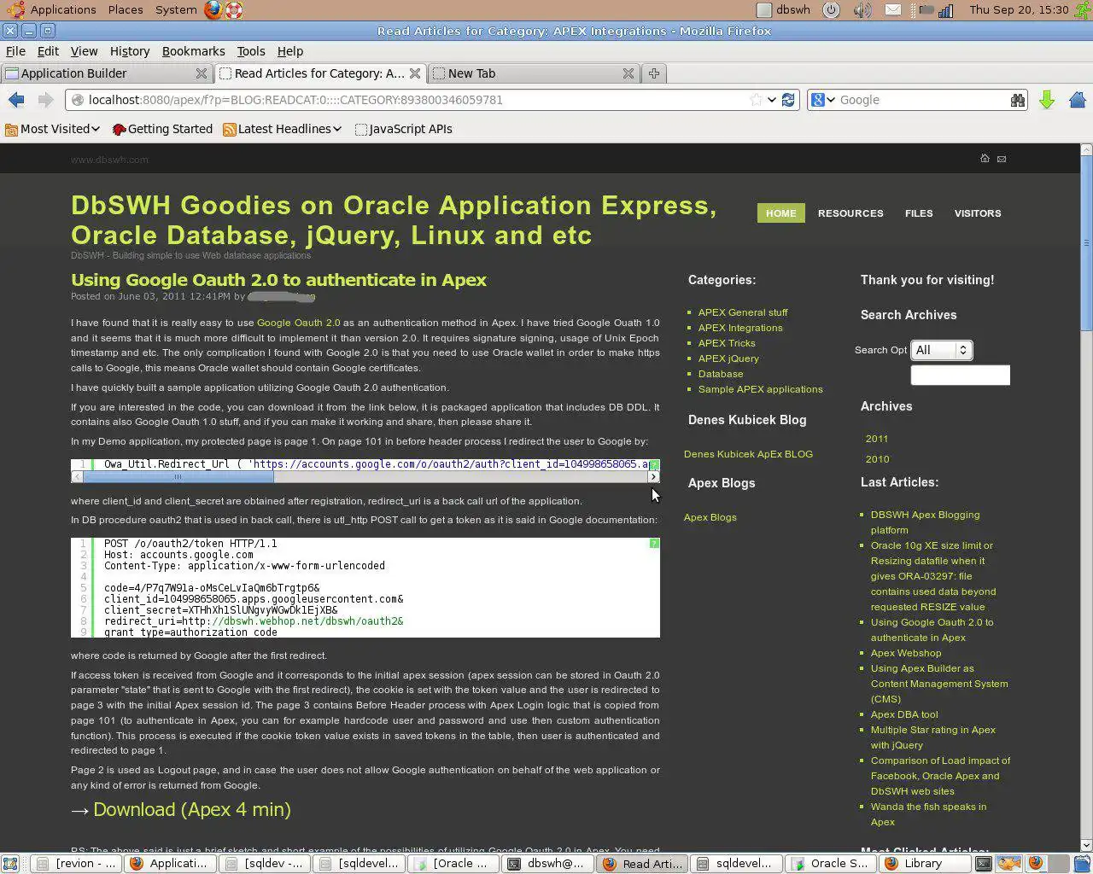
Task: Click the green help icon on Redirect_Url code box
Action: point(654,464)
